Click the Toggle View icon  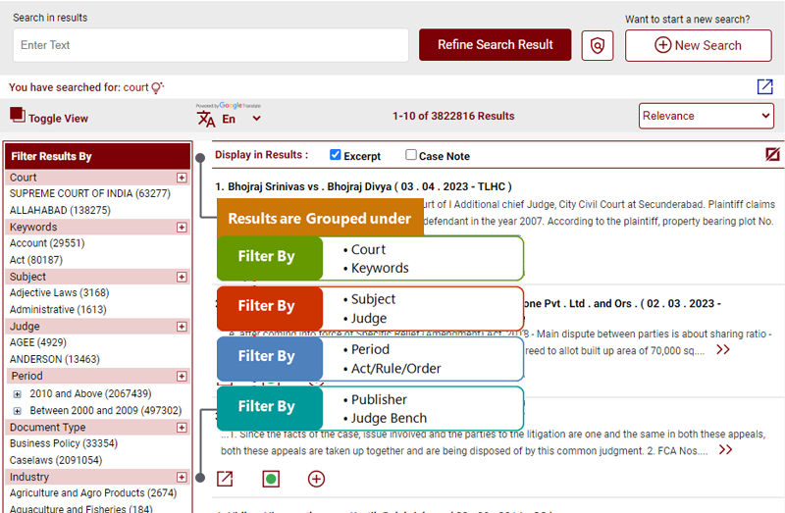pyautogui.click(x=17, y=116)
